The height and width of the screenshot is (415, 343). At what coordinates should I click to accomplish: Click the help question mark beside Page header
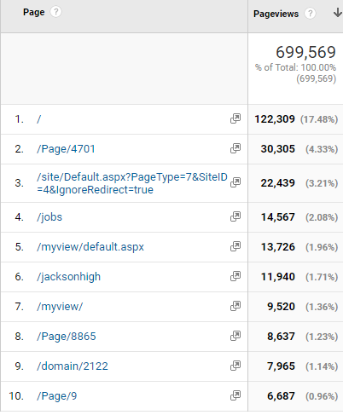point(55,12)
